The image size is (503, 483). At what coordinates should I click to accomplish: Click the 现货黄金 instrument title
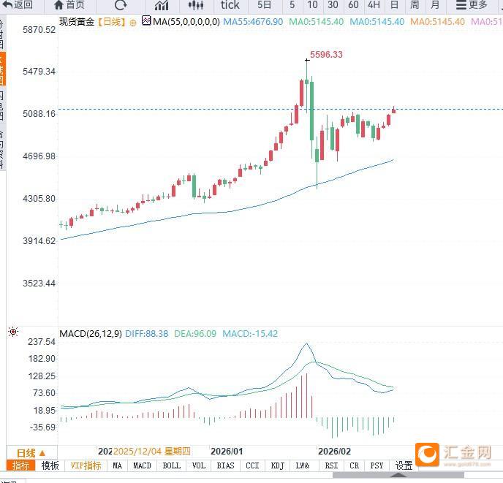coord(77,22)
